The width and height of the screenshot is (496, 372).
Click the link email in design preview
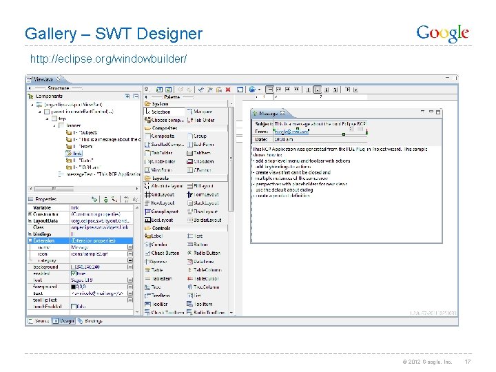click(291, 132)
